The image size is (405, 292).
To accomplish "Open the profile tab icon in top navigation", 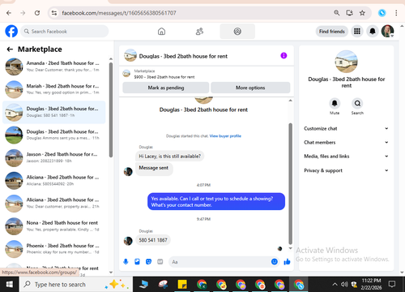I will click(237, 32).
